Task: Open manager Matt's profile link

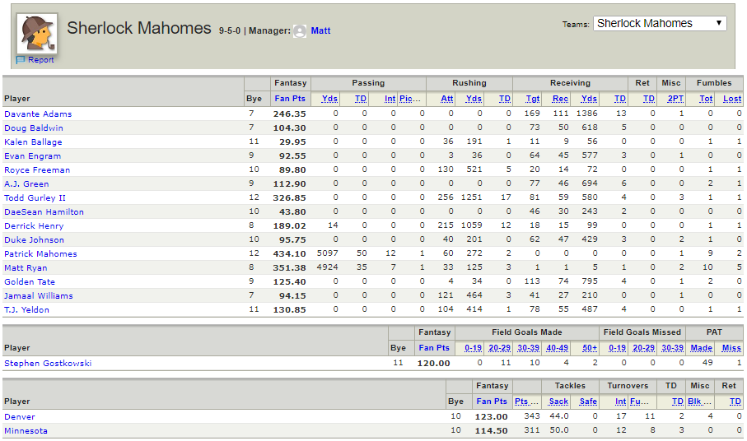Action: pos(320,30)
